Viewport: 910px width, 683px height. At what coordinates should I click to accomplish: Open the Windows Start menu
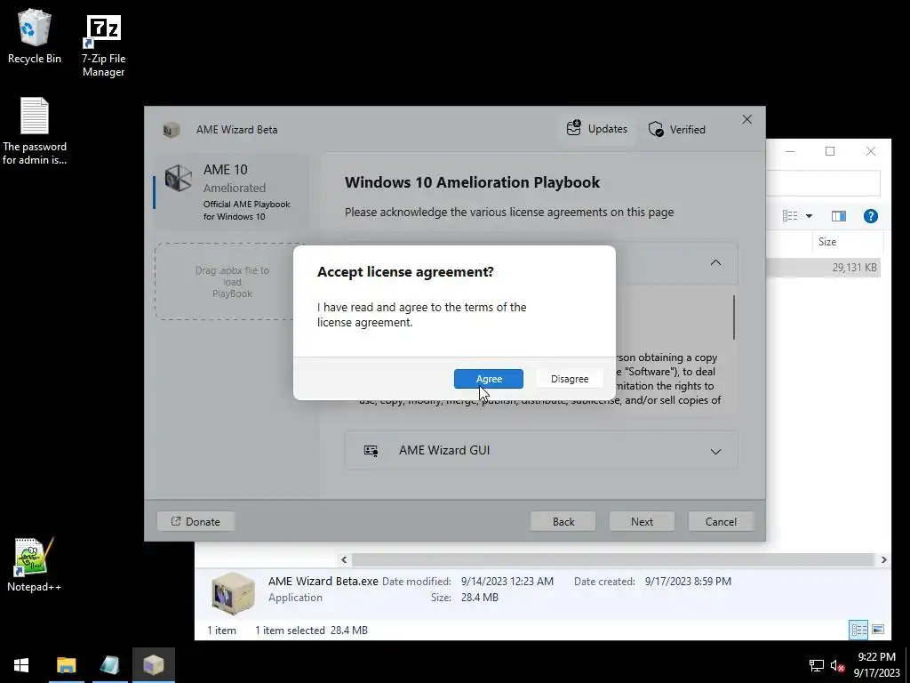click(x=21, y=665)
